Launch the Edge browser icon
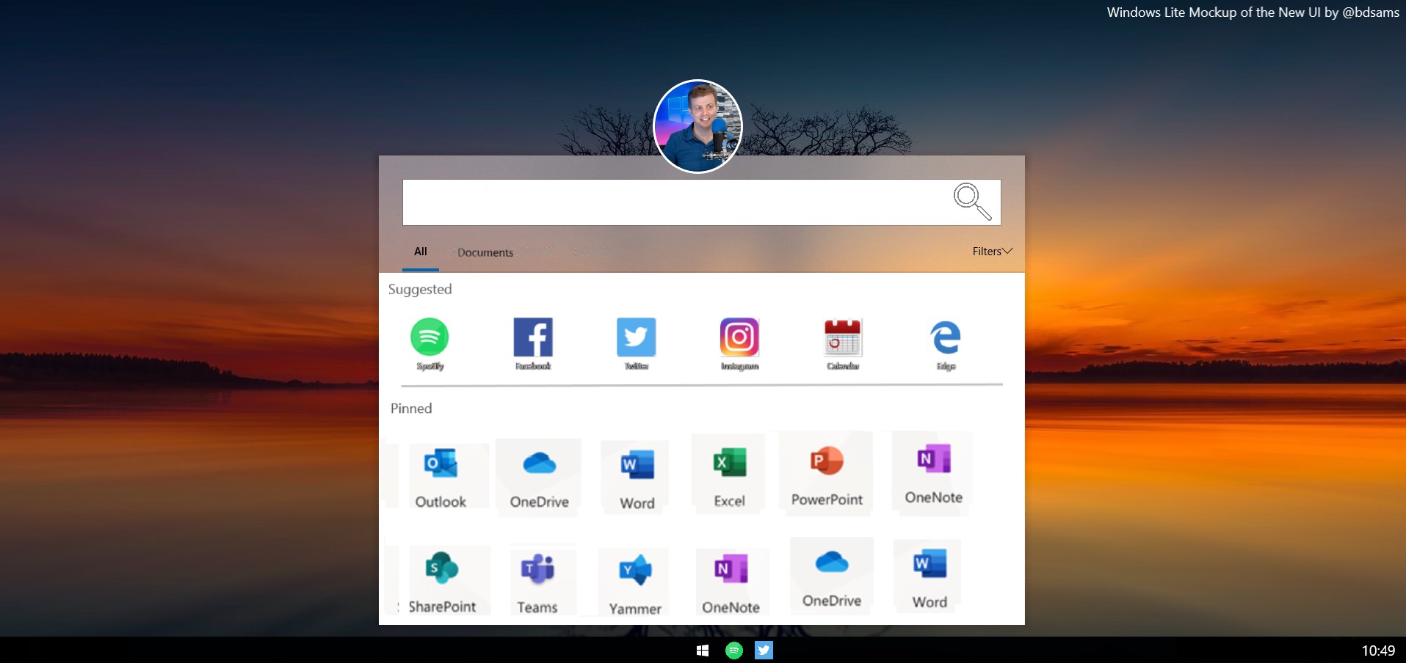 (x=946, y=337)
